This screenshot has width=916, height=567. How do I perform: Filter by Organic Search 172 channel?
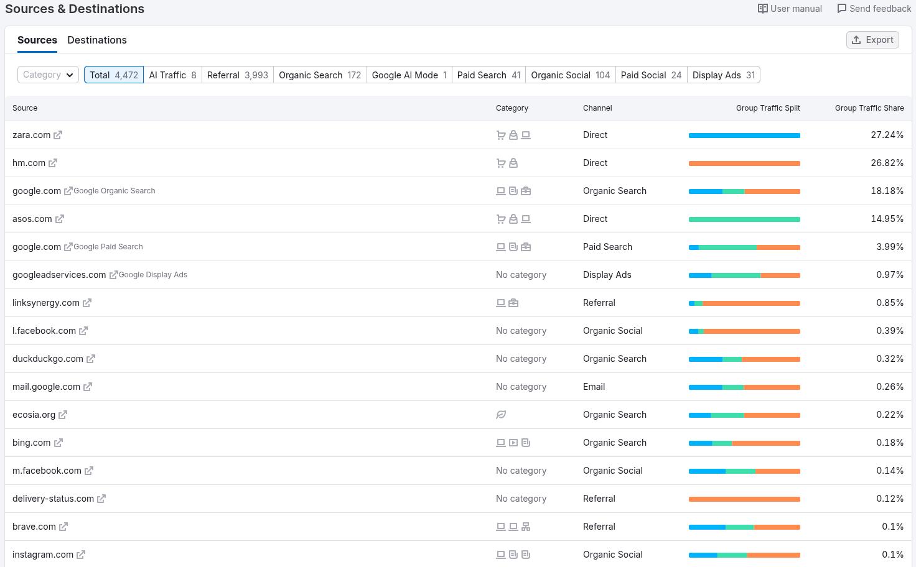pyautogui.click(x=320, y=75)
